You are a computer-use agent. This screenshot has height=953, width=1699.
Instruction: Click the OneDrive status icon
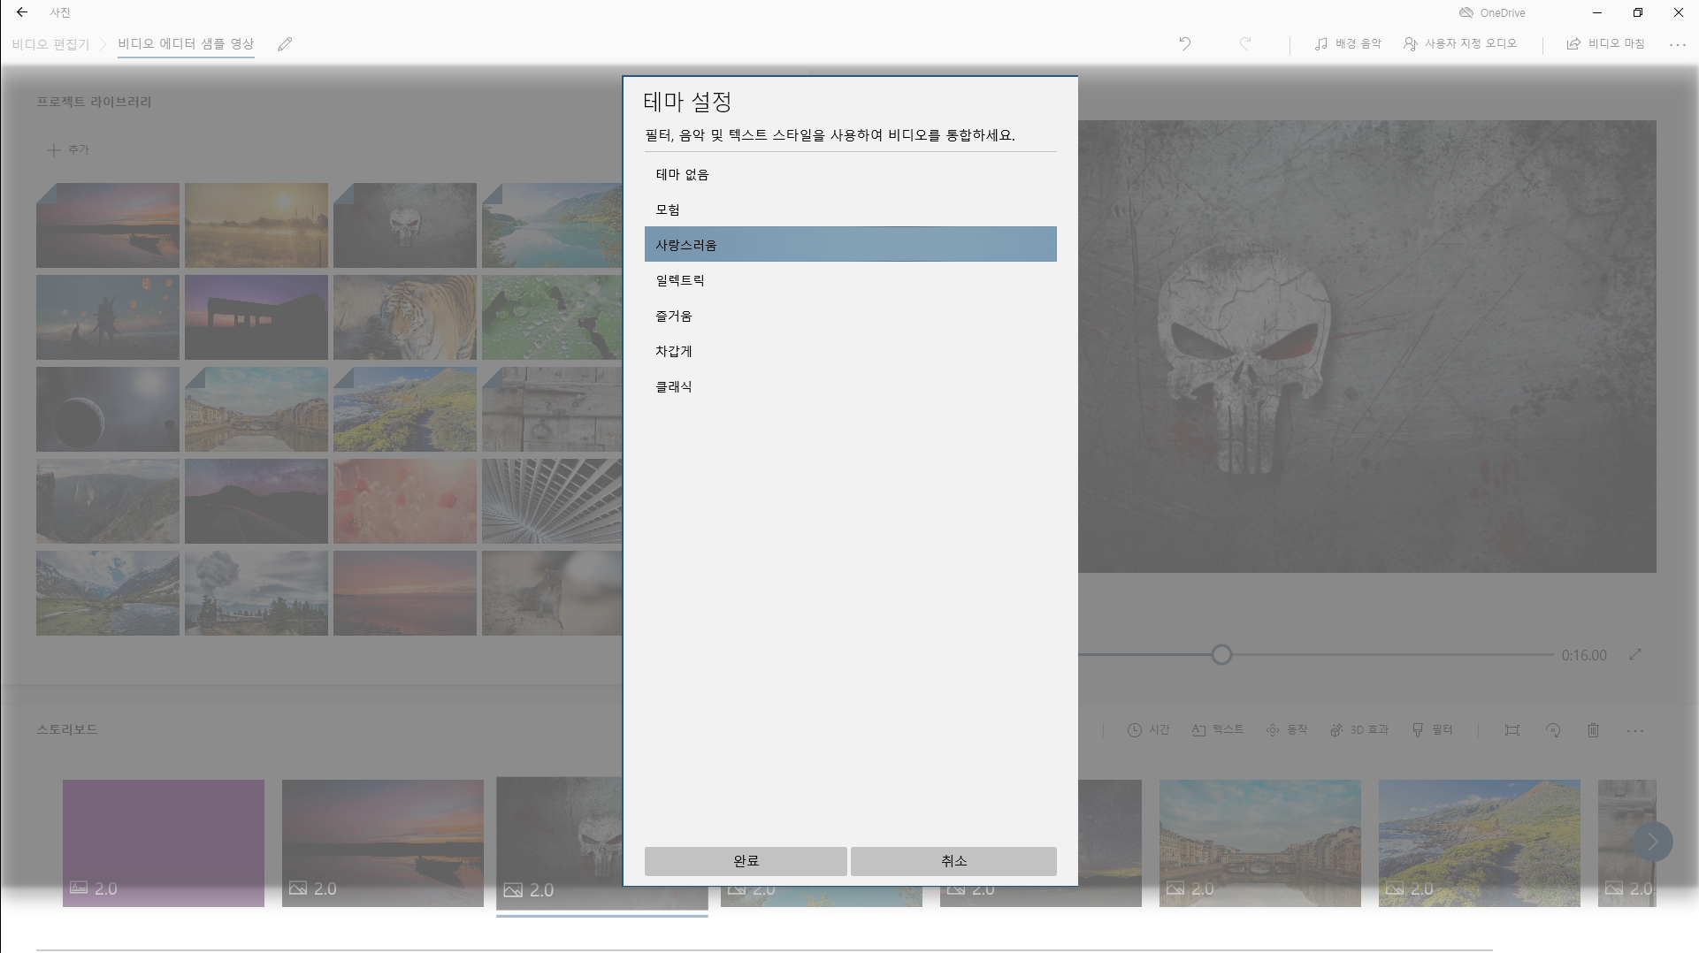click(x=1466, y=12)
